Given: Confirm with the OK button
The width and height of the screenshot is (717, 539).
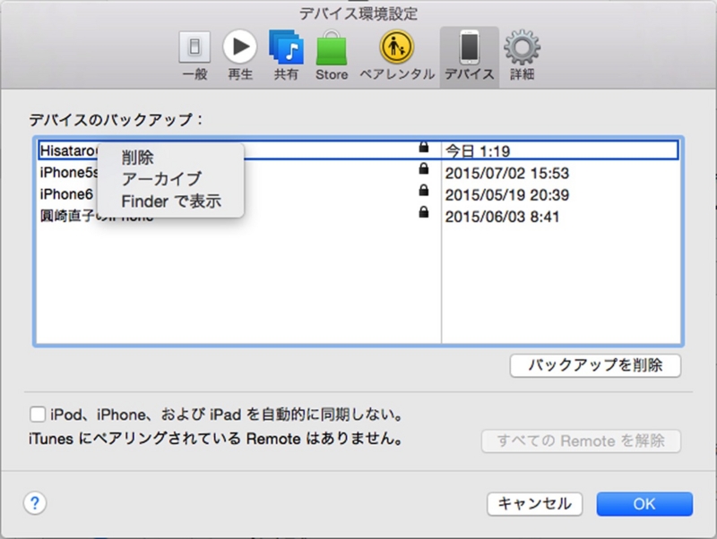Looking at the screenshot, I should point(644,504).
